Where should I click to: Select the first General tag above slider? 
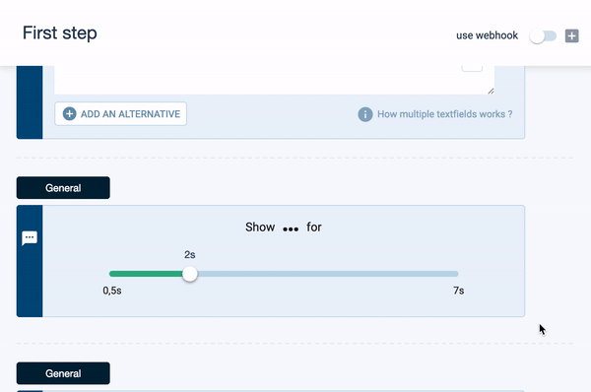pyautogui.click(x=63, y=188)
